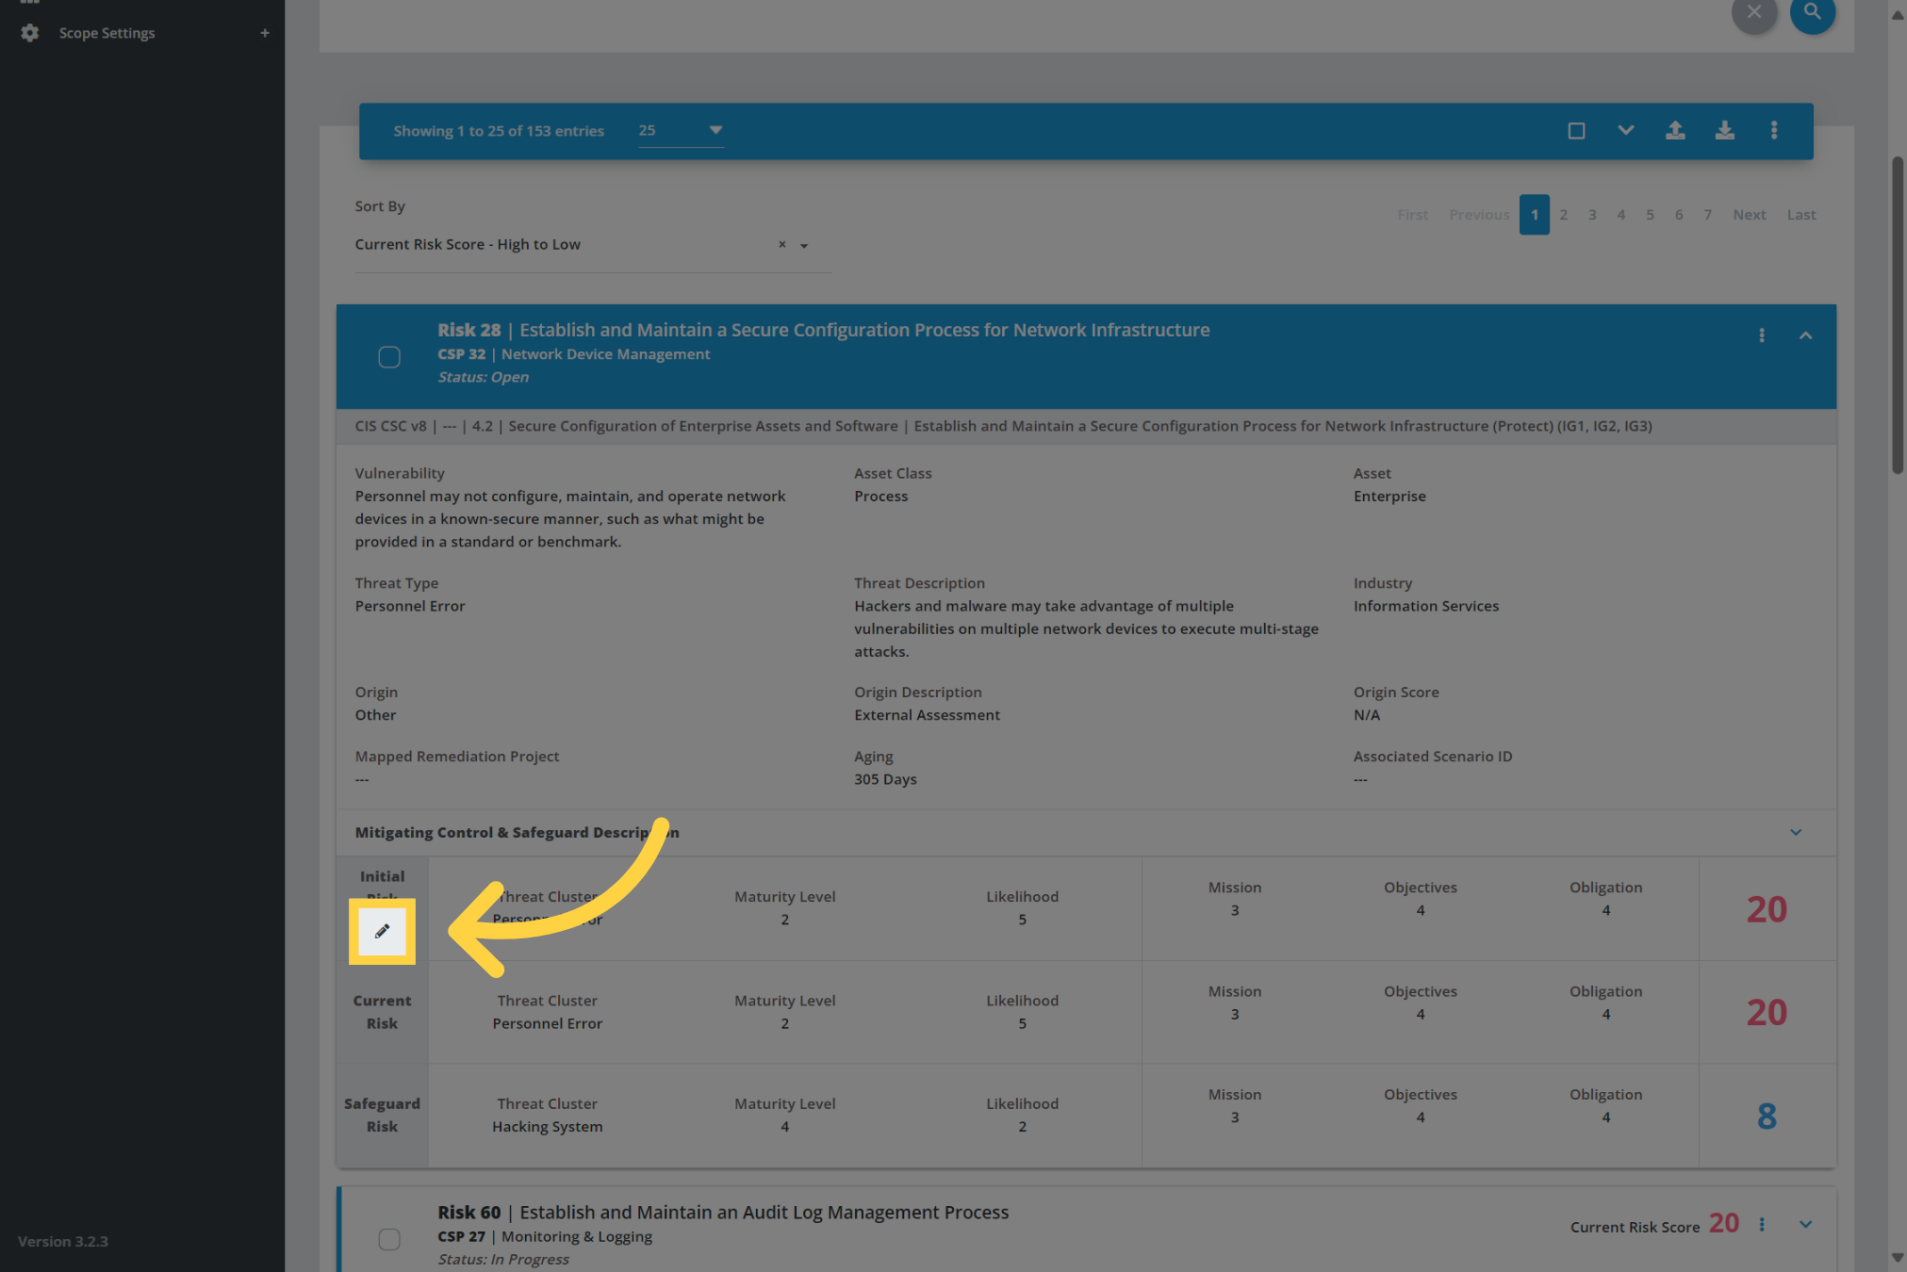The height and width of the screenshot is (1272, 1907).
Task: Click 'Status: In Progress' under Risk 60
Action: point(503,1260)
